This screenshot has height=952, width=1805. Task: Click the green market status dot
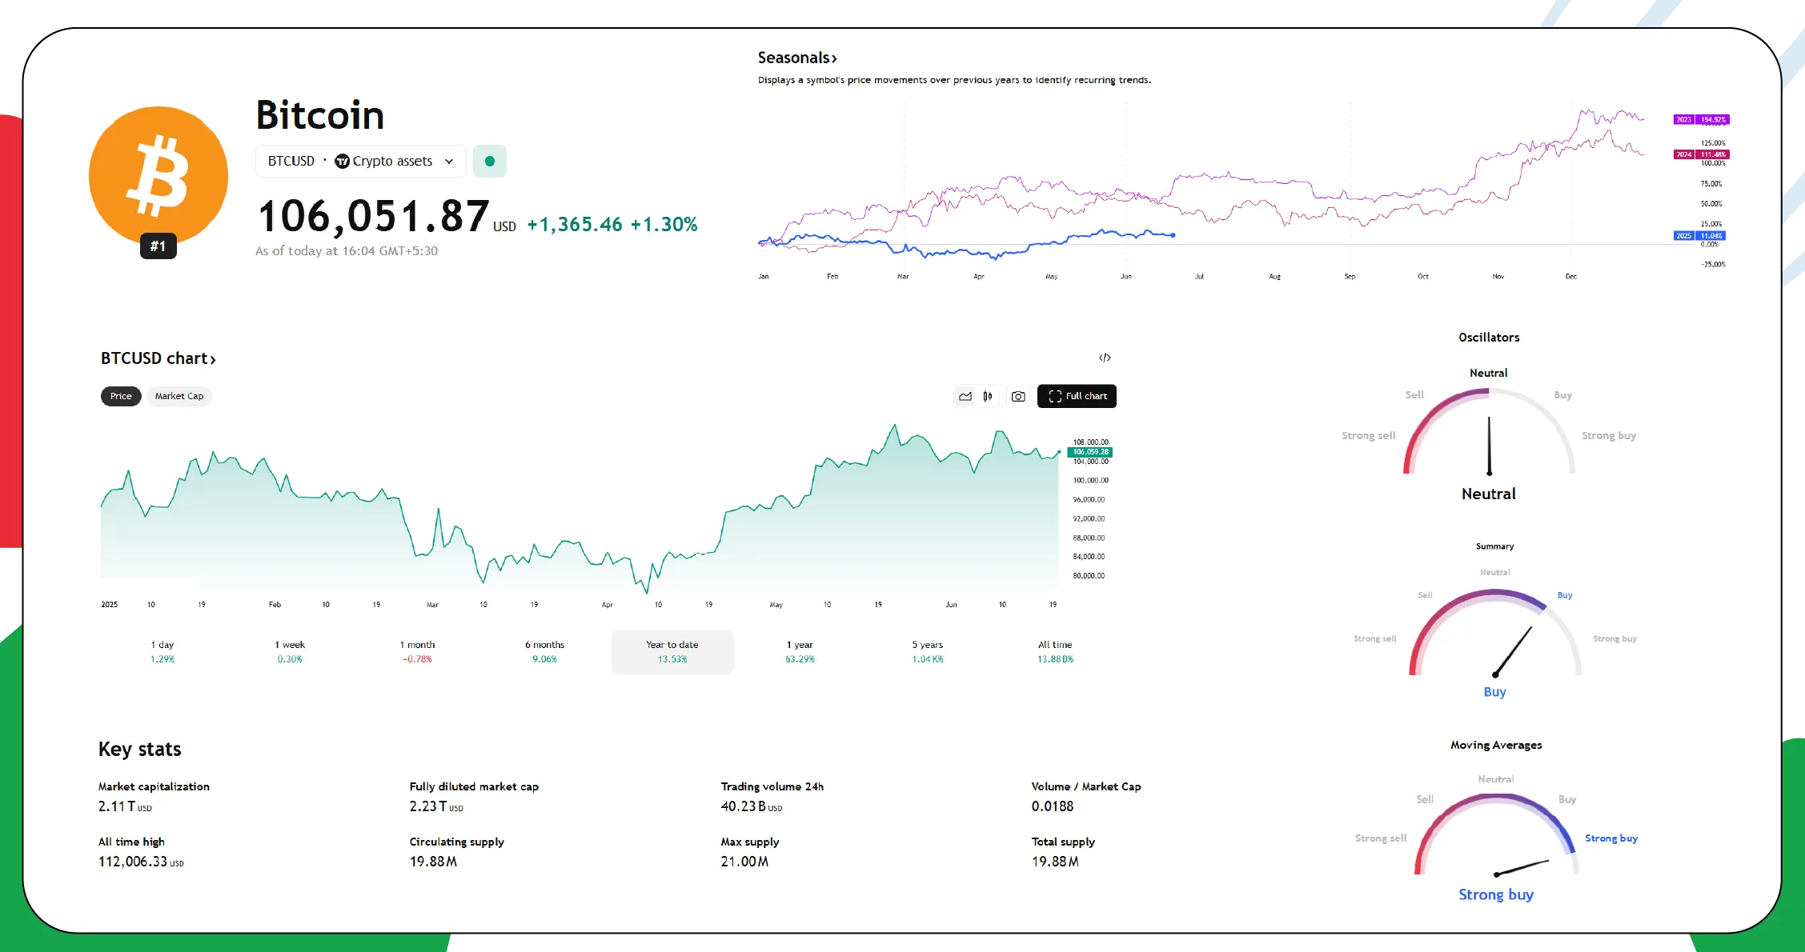click(x=490, y=161)
